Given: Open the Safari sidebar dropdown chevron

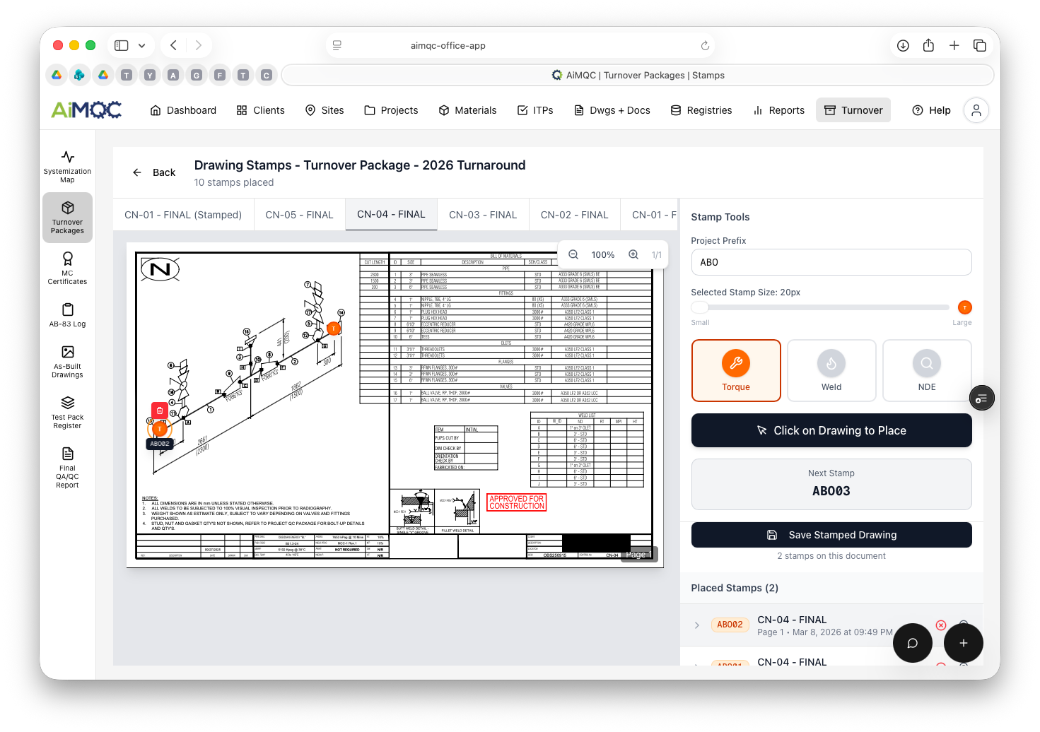Looking at the screenshot, I should click(x=142, y=46).
